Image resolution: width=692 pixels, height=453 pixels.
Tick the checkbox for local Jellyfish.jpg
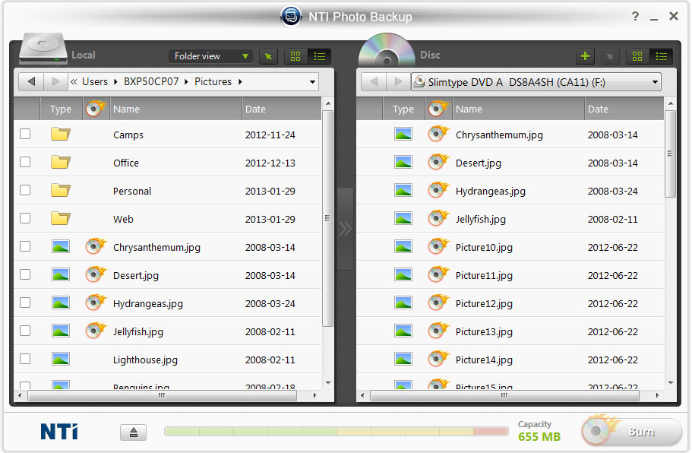click(x=25, y=331)
